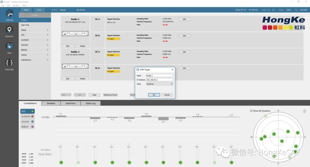Open the Window menu
The width and height of the screenshot is (310, 167).
click(x=16, y=5)
